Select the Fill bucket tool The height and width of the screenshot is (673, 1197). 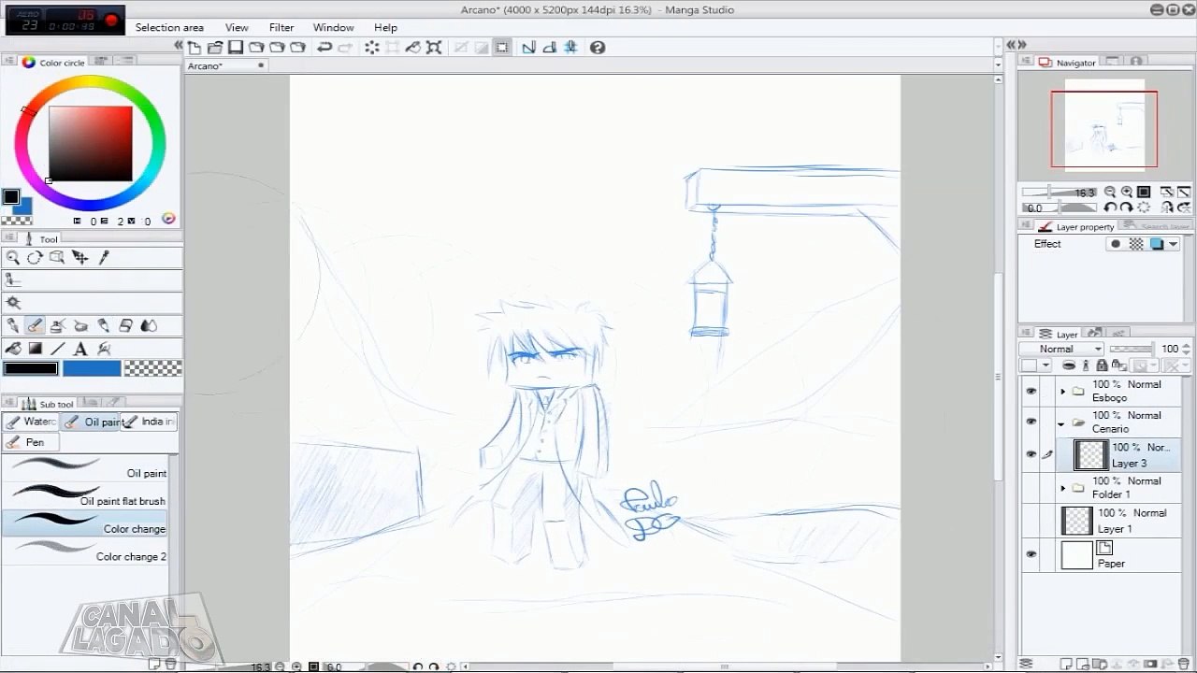(x=13, y=349)
